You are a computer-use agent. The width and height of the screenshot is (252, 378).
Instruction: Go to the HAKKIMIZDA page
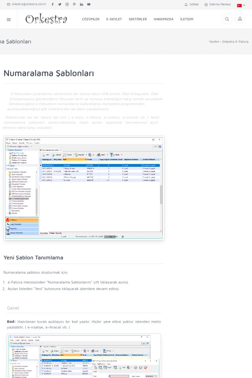pyautogui.click(x=163, y=19)
